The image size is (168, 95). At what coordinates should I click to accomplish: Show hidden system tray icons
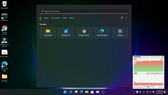click(134, 92)
